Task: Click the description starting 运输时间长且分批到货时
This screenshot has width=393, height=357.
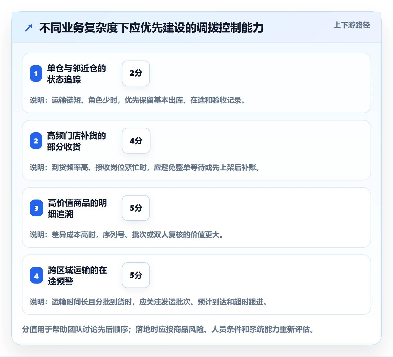Action: click(x=148, y=302)
